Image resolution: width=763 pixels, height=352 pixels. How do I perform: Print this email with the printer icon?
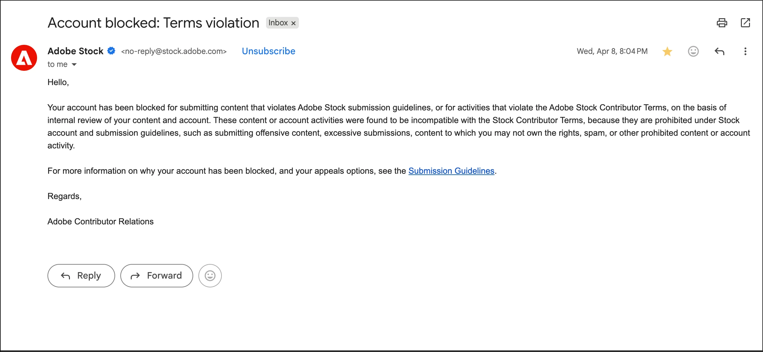click(x=722, y=23)
